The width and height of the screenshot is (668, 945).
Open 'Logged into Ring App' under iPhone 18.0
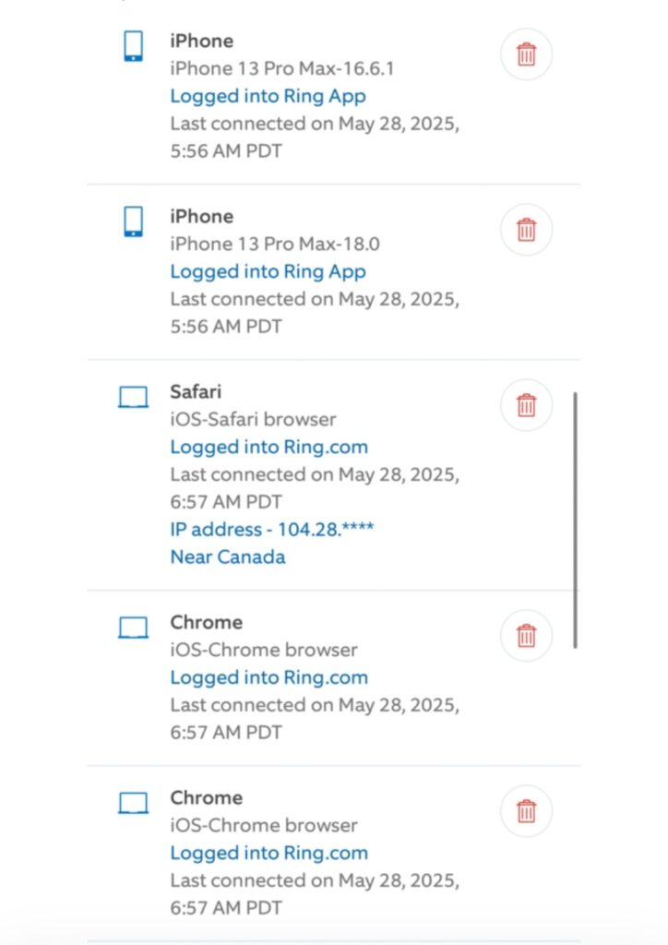click(268, 271)
